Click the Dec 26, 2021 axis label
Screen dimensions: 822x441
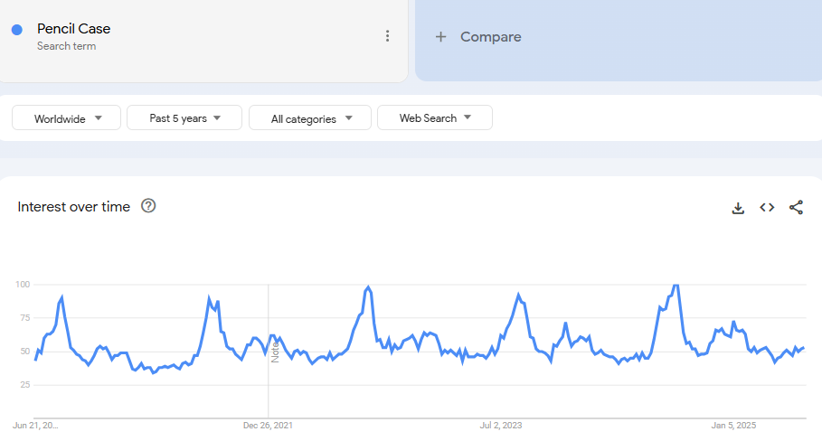(268, 426)
